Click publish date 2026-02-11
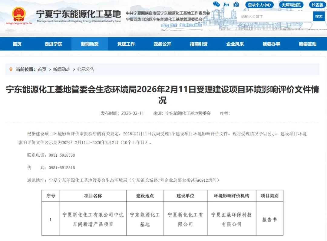327x241 pixels. [132, 113]
